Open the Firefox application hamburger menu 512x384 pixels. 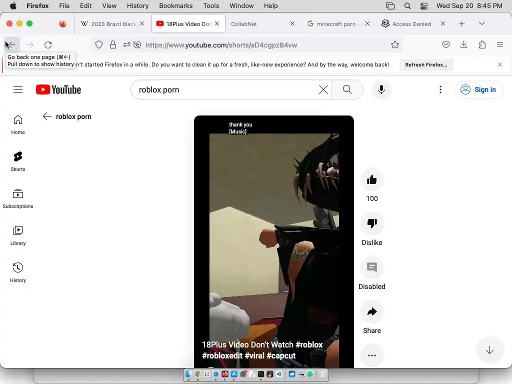coord(500,44)
